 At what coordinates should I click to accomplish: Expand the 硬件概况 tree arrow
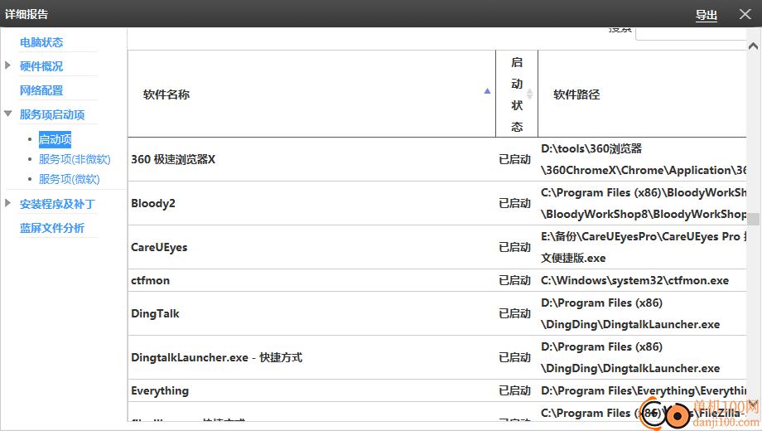point(7,65)
